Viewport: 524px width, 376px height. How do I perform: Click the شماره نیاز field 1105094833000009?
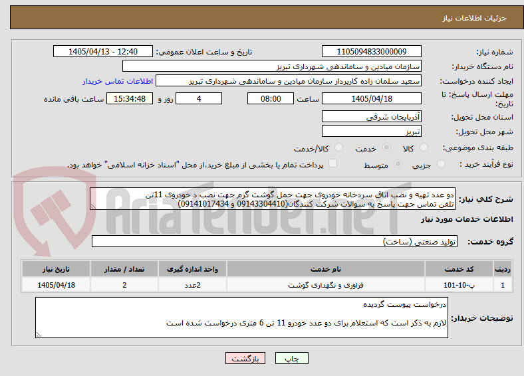(x=371, y=51)
